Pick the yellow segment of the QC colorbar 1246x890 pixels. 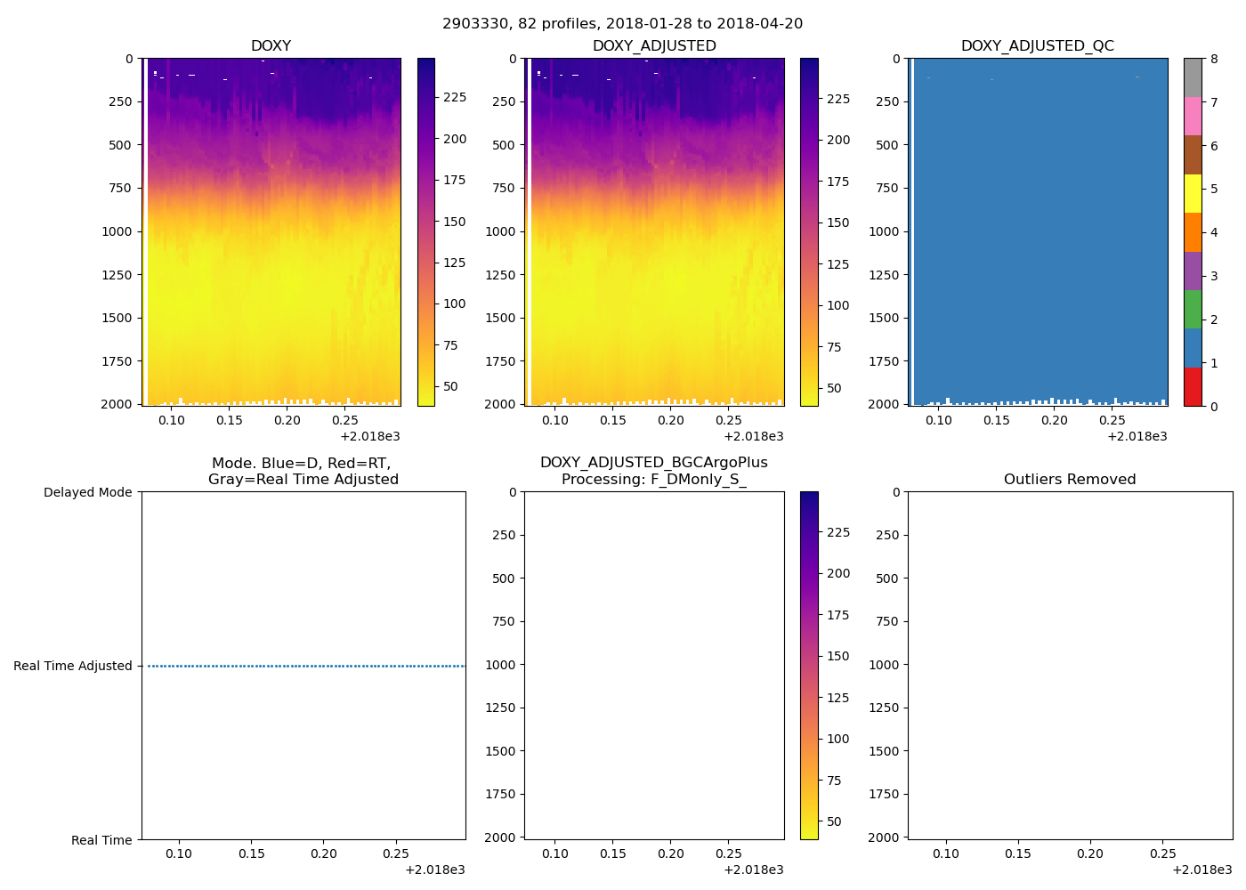[1193, 194]
